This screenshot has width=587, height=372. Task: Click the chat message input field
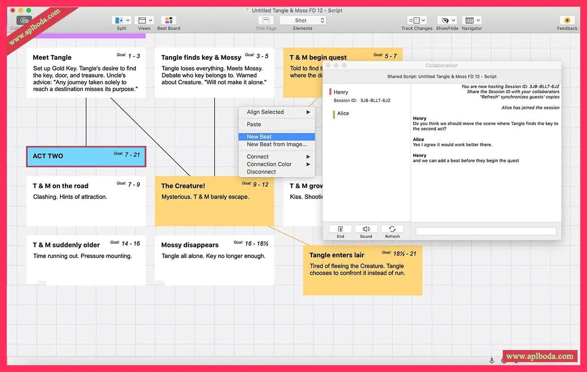click(486, 231)
